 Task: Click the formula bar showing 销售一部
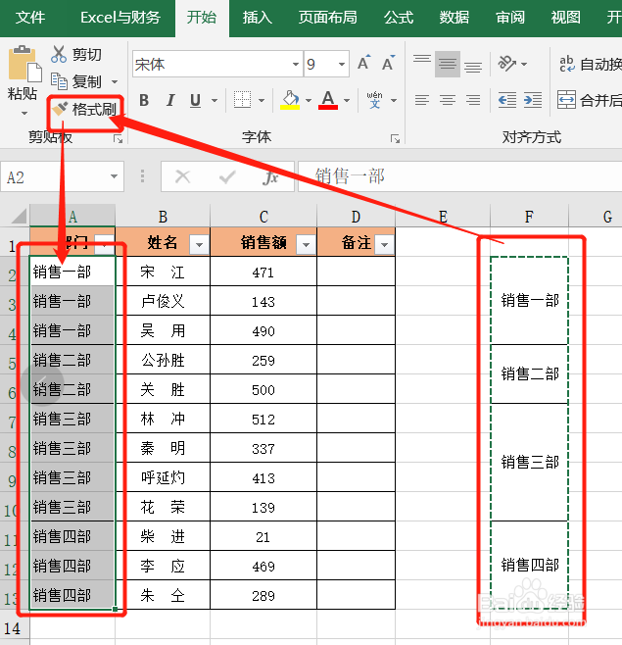pyautogui.click(x=459, y=176)
